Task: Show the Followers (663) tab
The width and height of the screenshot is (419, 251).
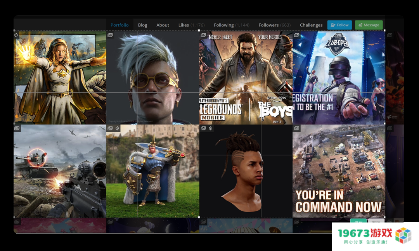Action: point(274,25)
